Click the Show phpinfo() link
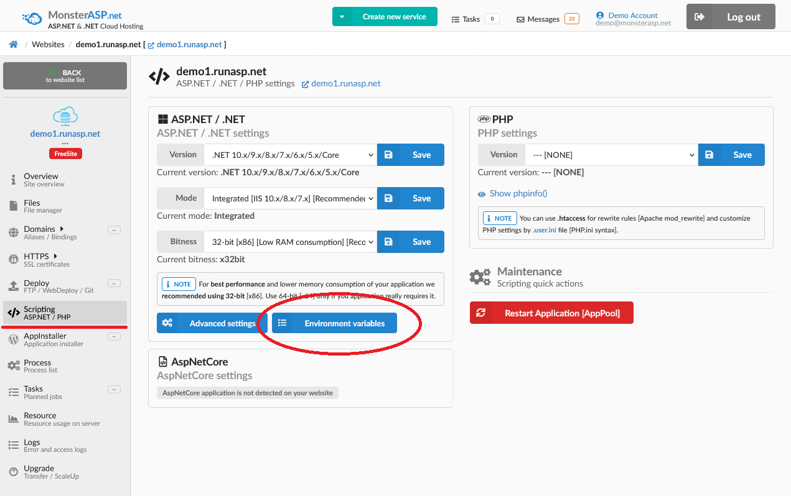The image size is (791, 496). point(518,193)
